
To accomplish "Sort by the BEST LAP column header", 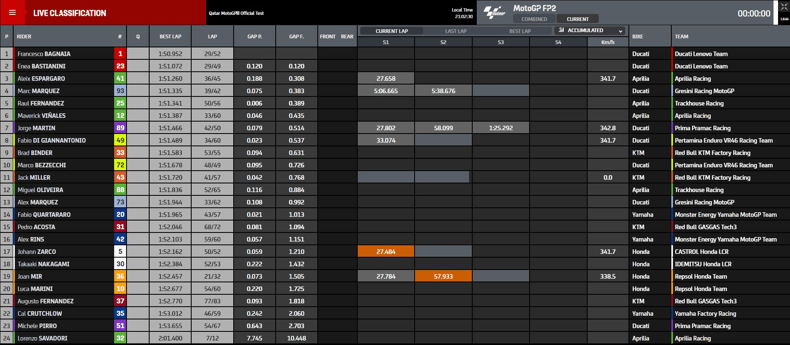I will (170, 36).
